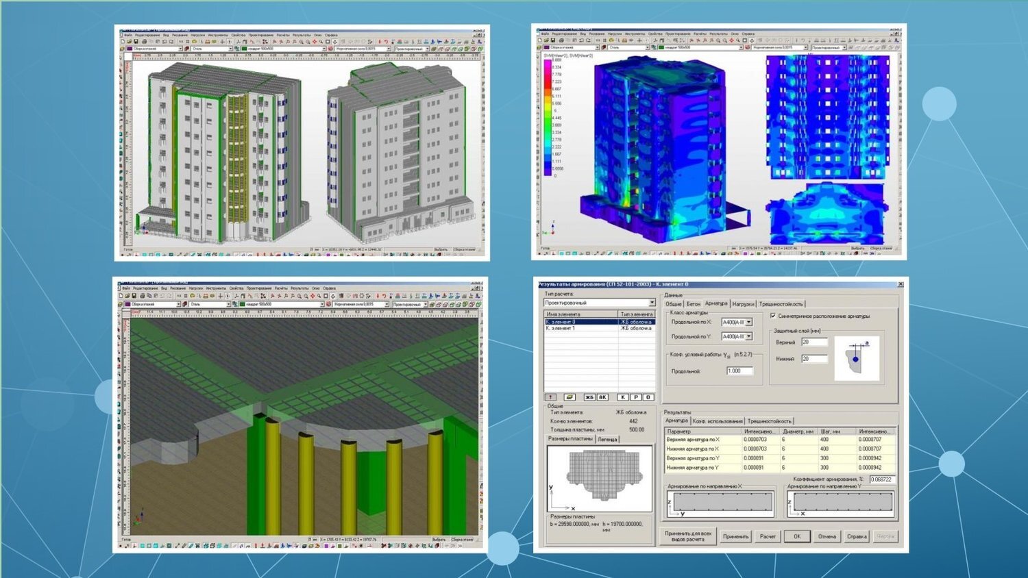The height and width of the screenshot is (578, 1028).
Task: Click the red exclamation icon below element list
Action: pos(550,397)
